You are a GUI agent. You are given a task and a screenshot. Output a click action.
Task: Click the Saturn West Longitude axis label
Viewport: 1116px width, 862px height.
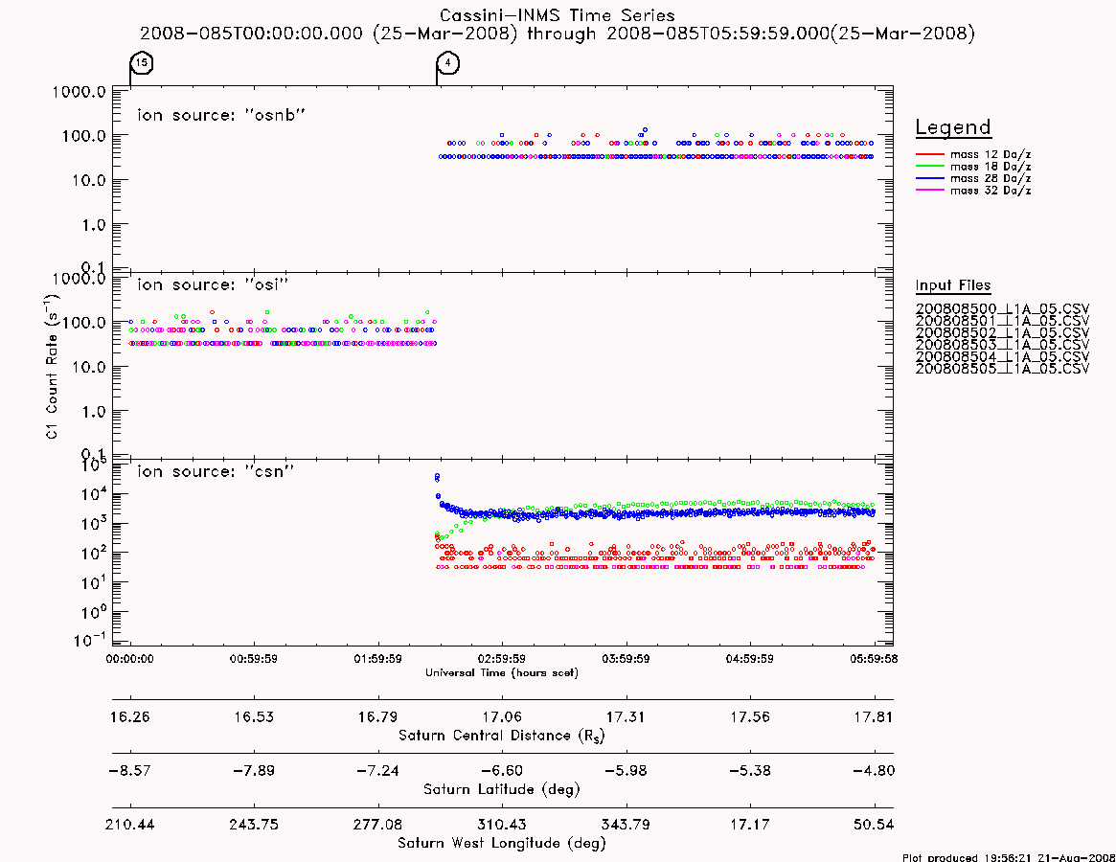(502, 844)
